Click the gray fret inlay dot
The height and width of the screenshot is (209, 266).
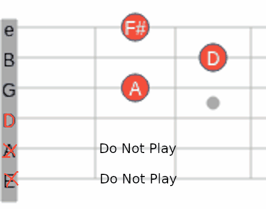click(x=213, y=103)
